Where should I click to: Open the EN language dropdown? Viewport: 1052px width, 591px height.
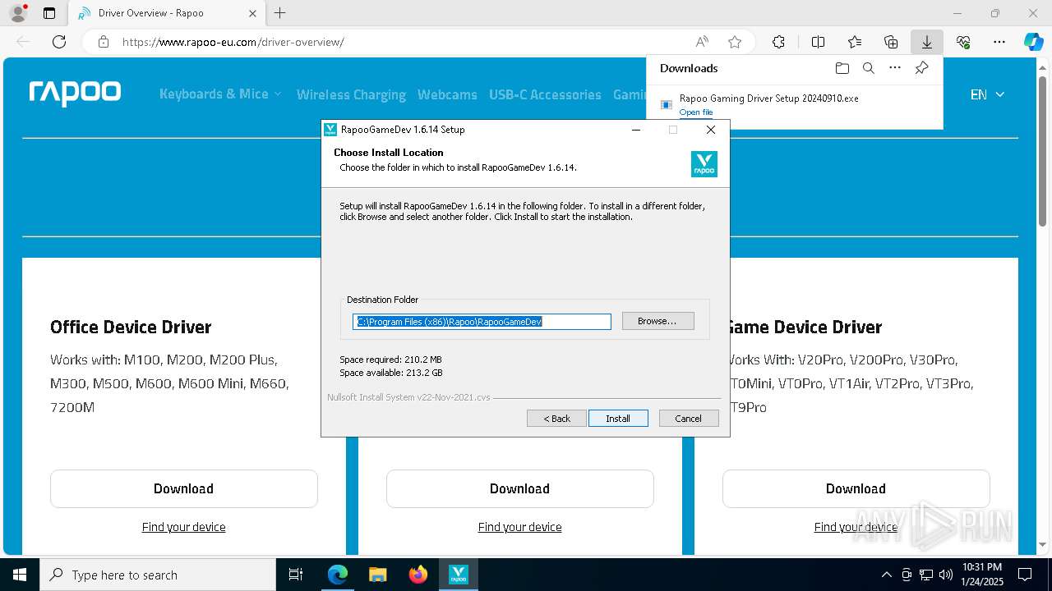tap(987, 94)
